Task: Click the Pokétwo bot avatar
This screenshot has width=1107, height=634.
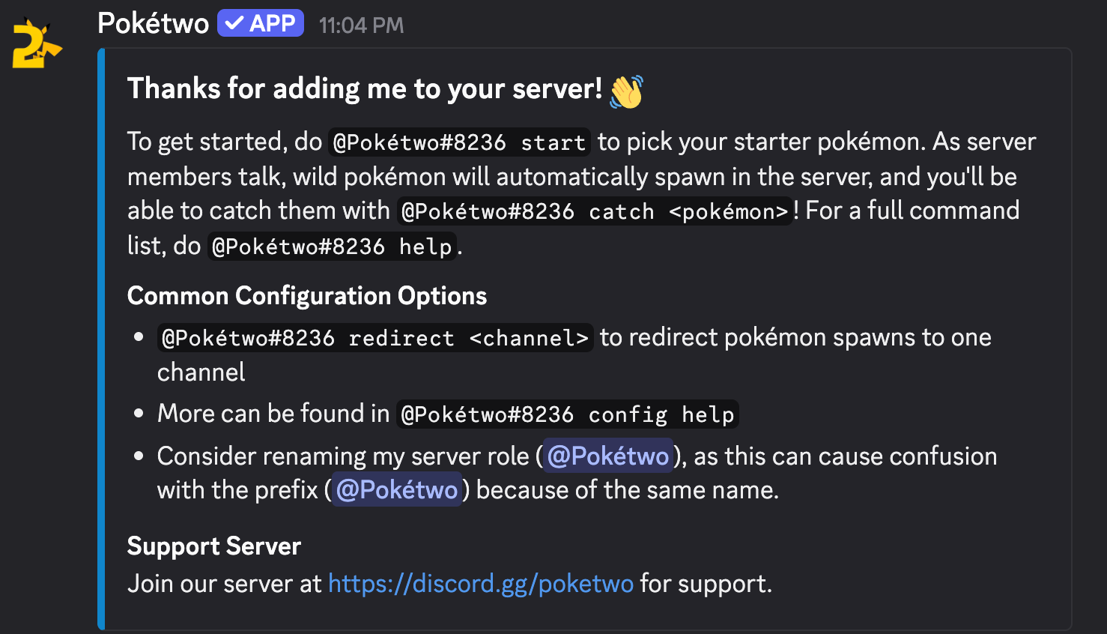Action: [x=36, y=43]
